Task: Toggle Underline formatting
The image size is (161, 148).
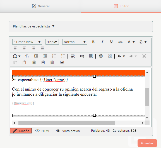Action: pyautogui.click(x=111, y=42)
